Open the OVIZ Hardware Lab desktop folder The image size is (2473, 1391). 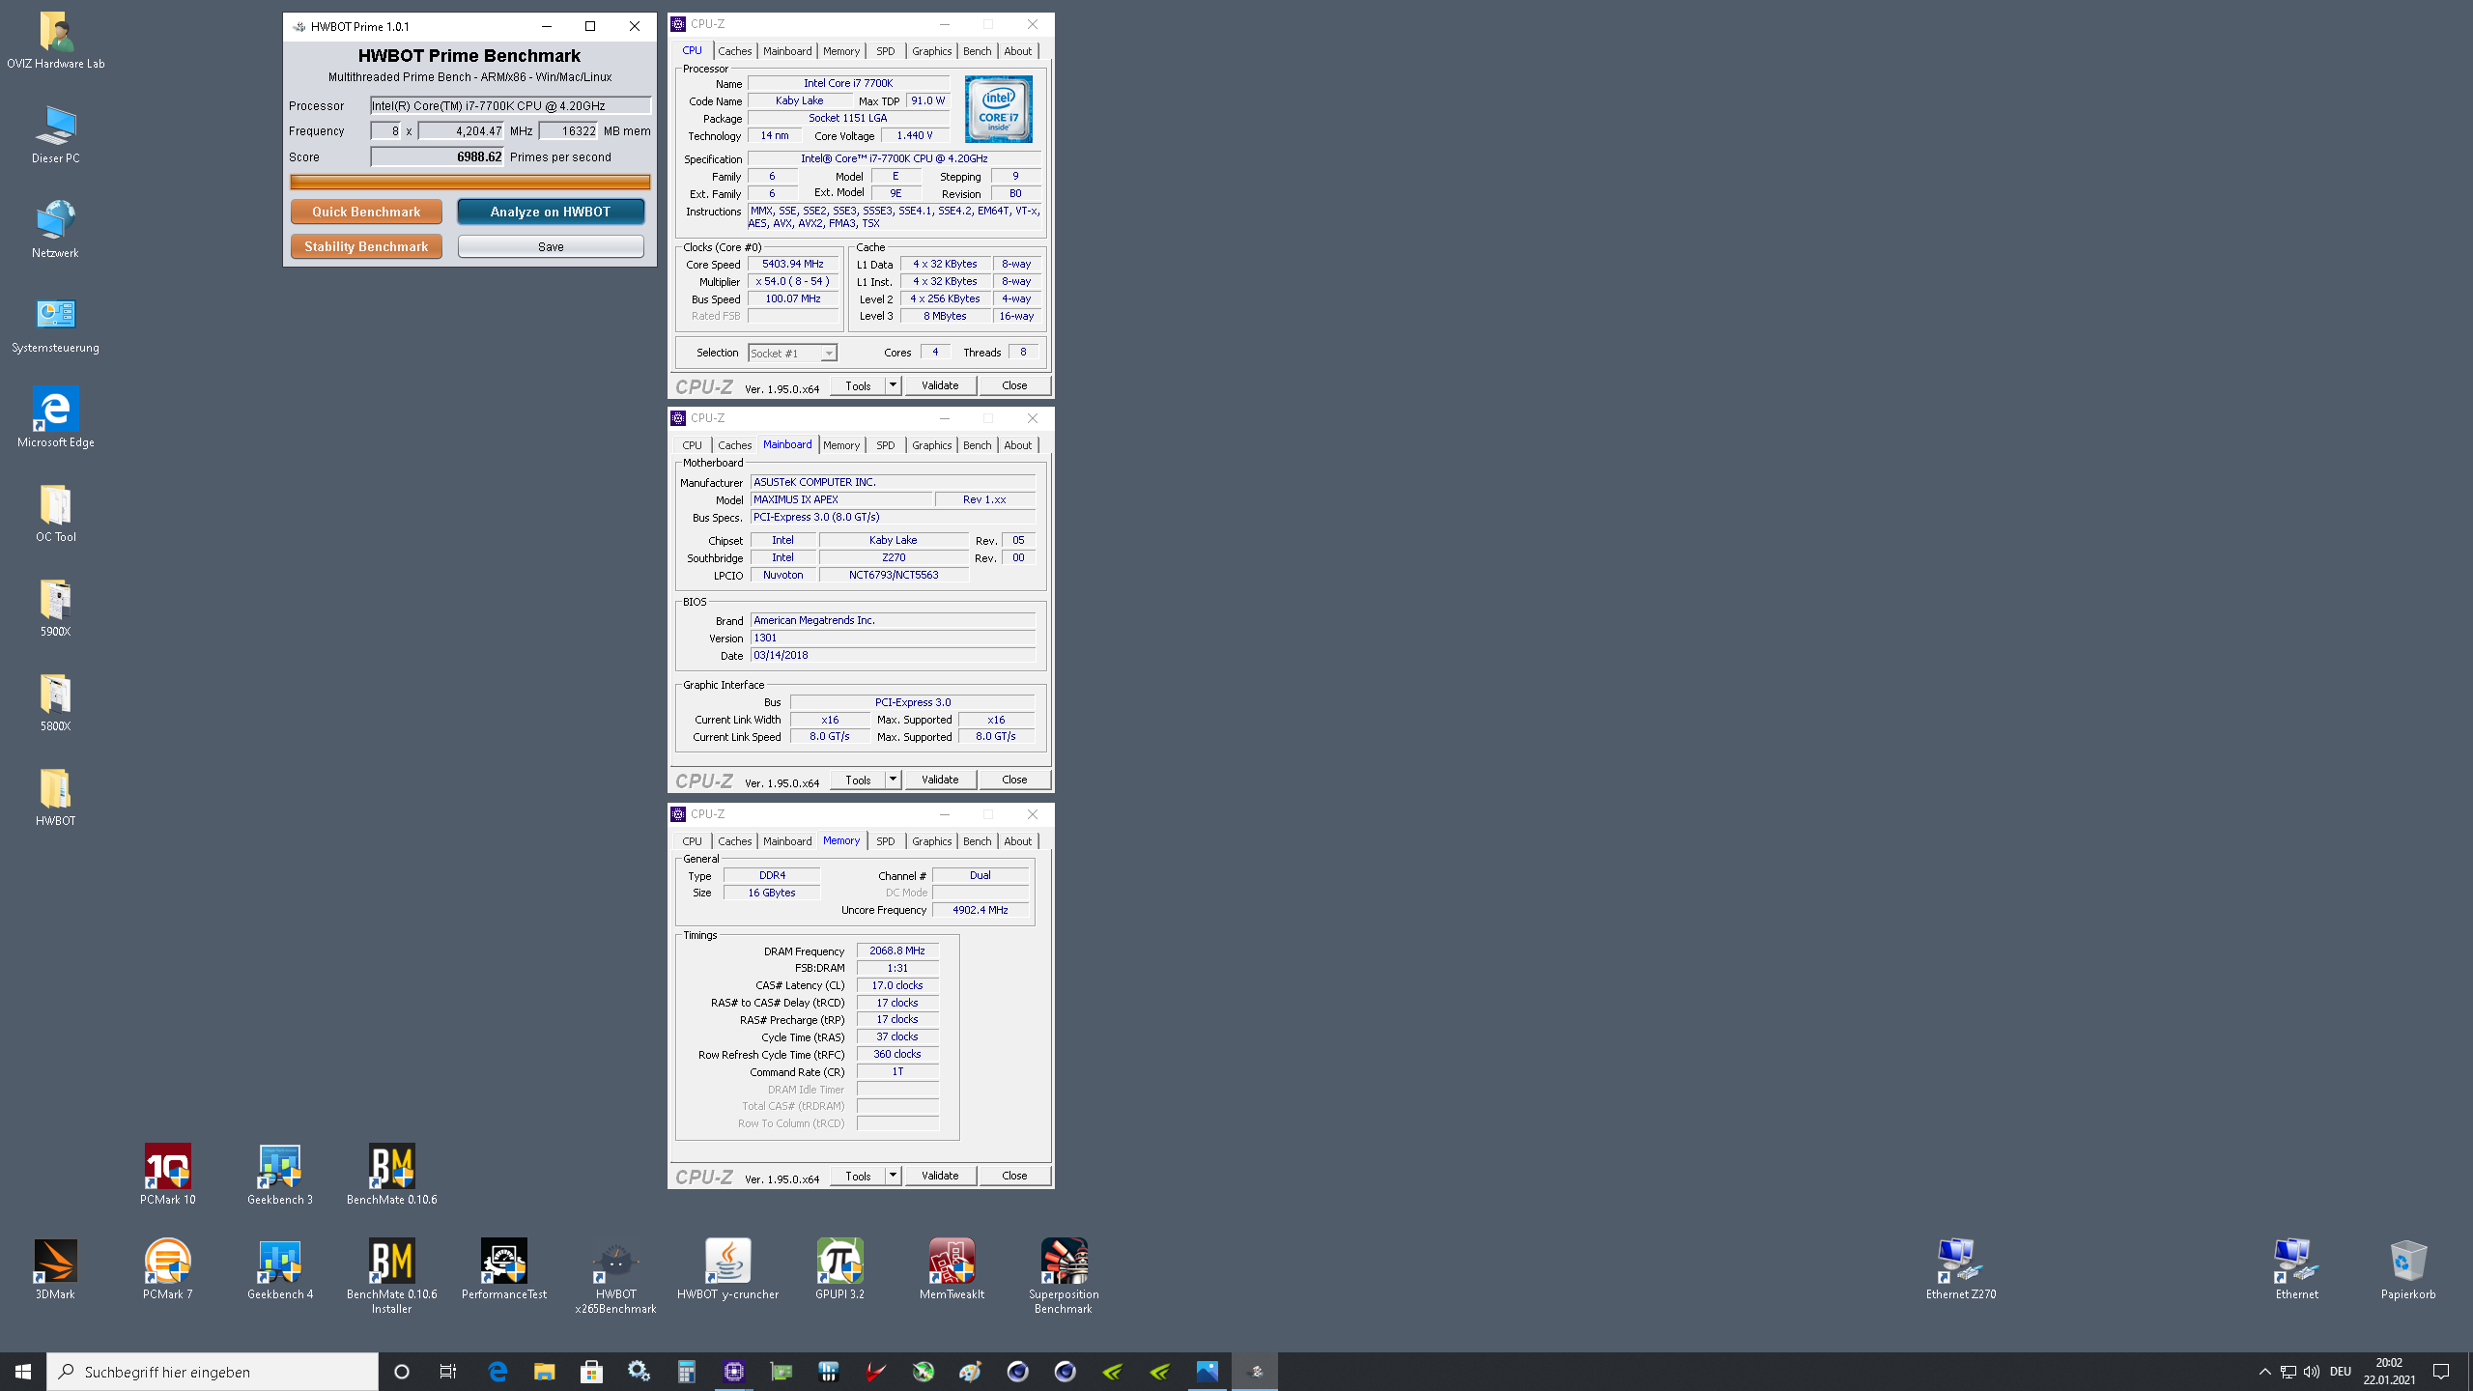tap(55, 40)
